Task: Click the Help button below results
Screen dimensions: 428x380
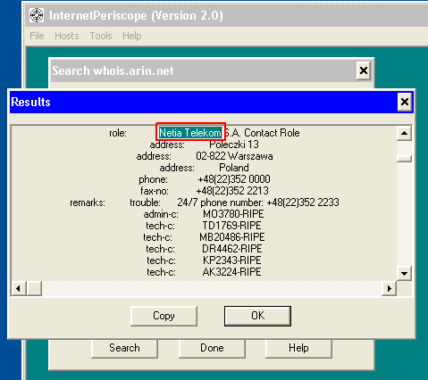Action: [298, 348]
